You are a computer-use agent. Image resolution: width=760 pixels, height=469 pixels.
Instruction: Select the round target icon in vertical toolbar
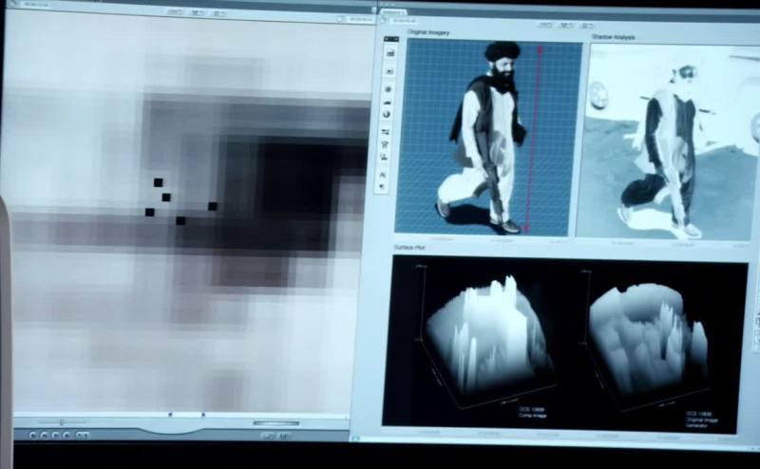point(389,89)
